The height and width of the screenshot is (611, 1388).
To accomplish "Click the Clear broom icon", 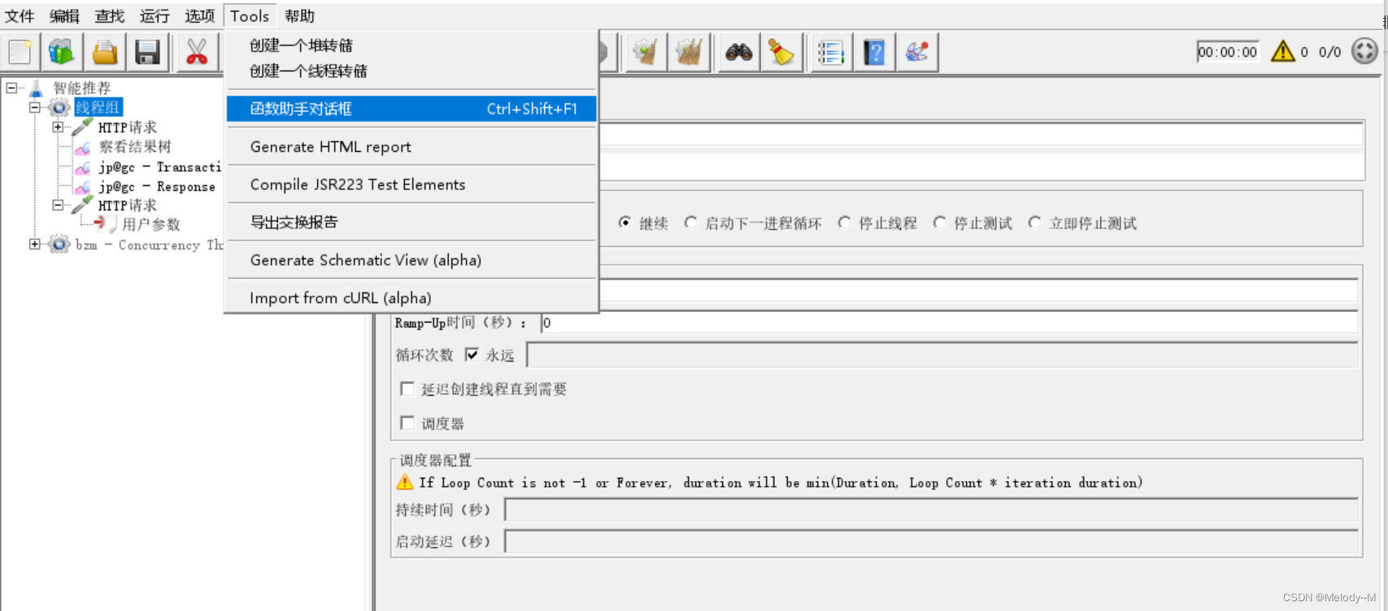I will pos(646,52).
